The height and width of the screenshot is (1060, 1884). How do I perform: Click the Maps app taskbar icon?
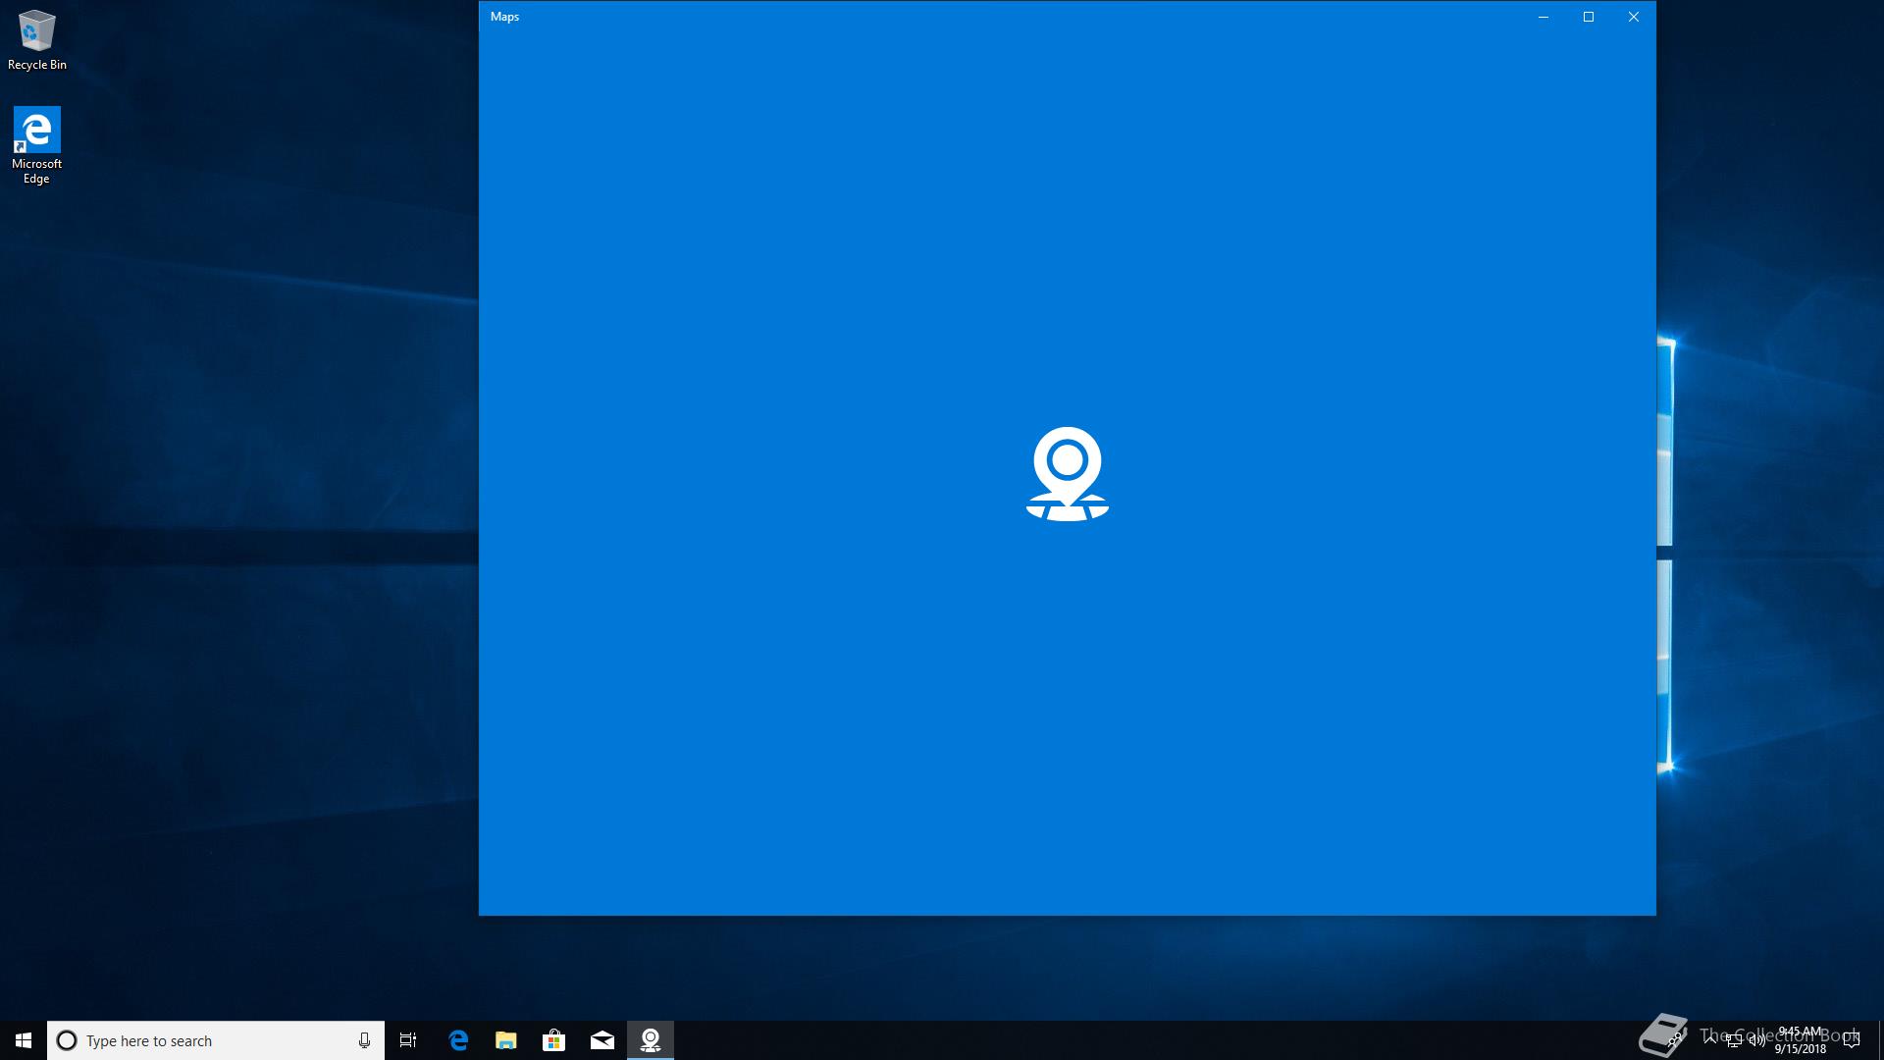click(651, 1040)
